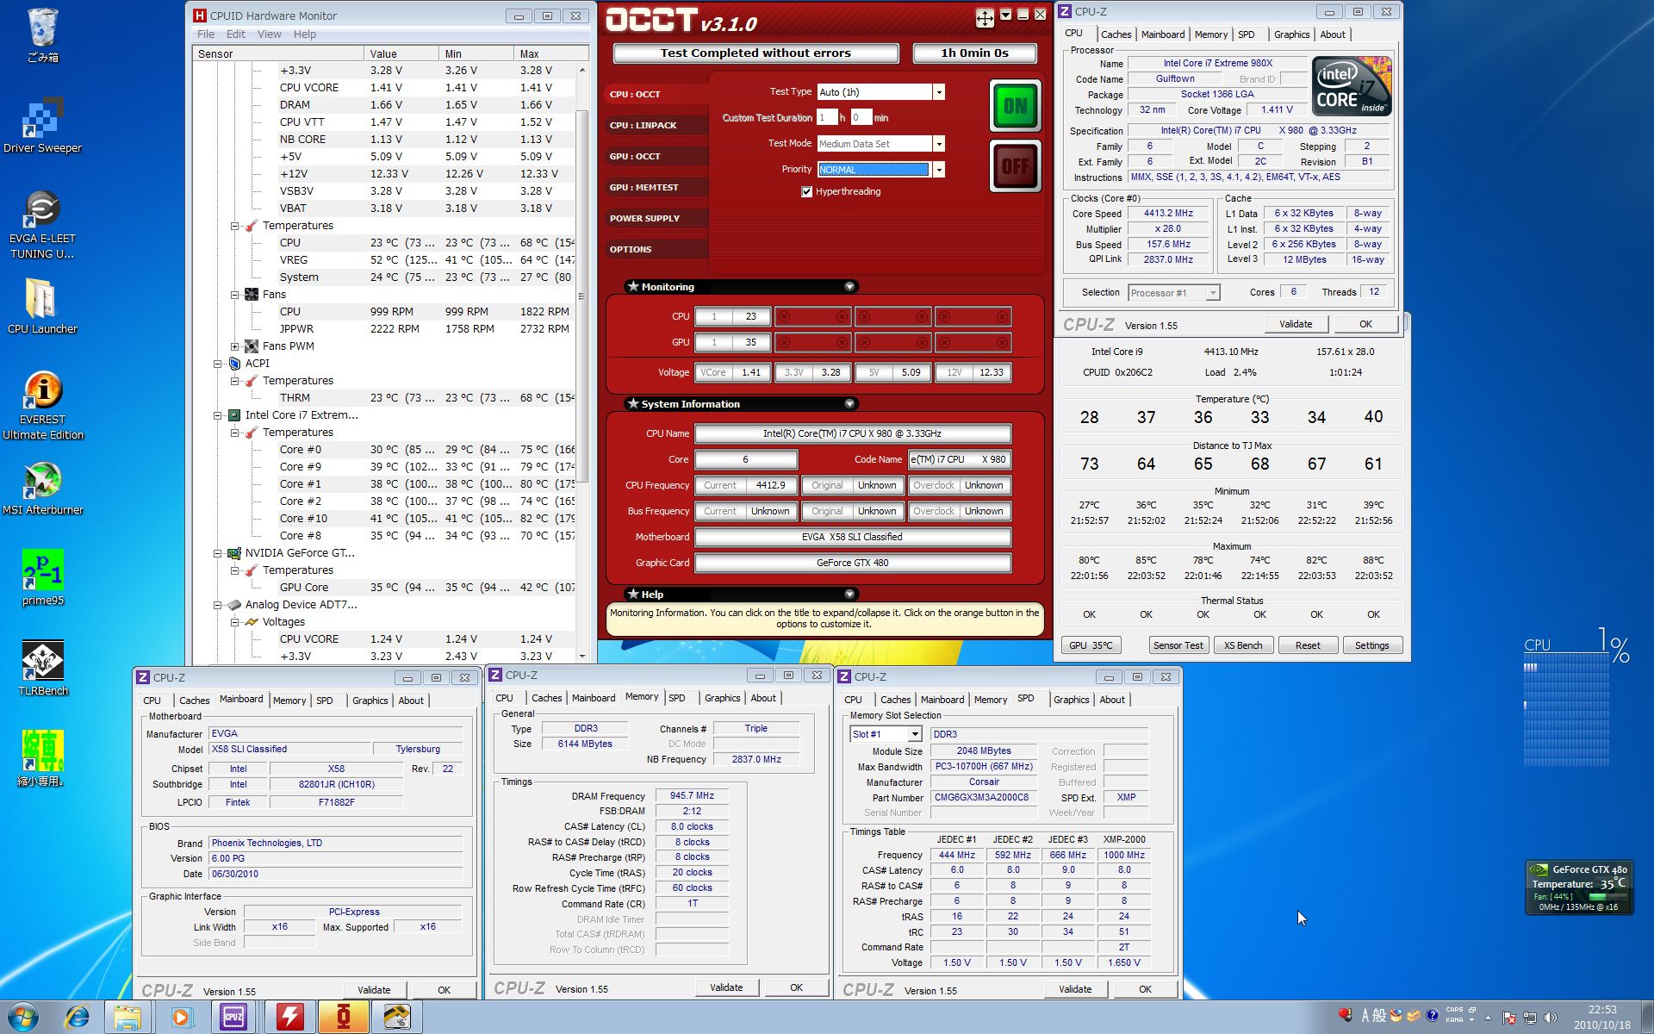Collapse the Fans tree node
Screen dimensions: 1654x1034
tap(234, 295)
